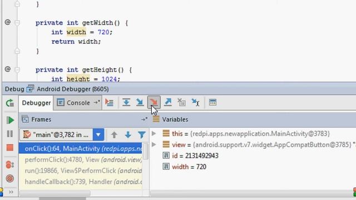This screenshot has height=200, width=356.
Task: Collapse the getHeight() method fold marker
Action: pyautogui.click(x=17, y=69)
